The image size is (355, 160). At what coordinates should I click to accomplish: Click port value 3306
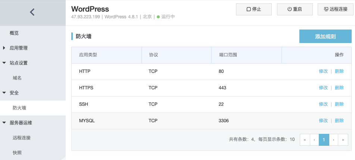(224, 121)
